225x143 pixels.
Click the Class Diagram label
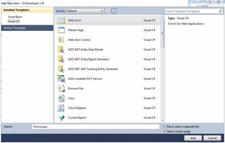tap(77, 108)
